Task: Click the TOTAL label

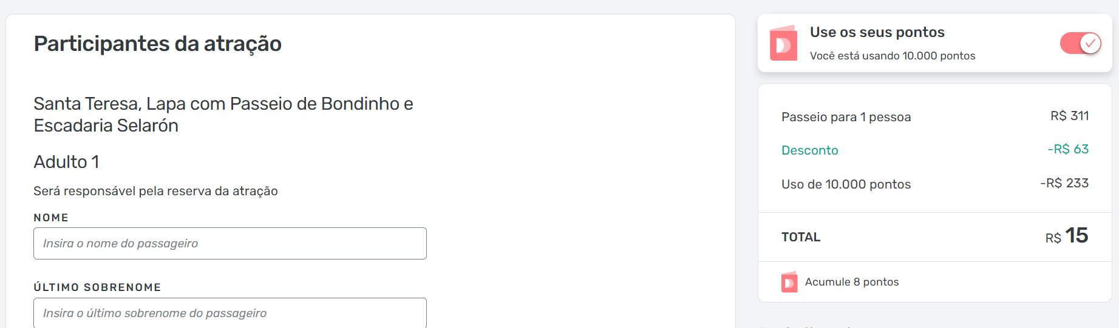Action: pos(801,237)
